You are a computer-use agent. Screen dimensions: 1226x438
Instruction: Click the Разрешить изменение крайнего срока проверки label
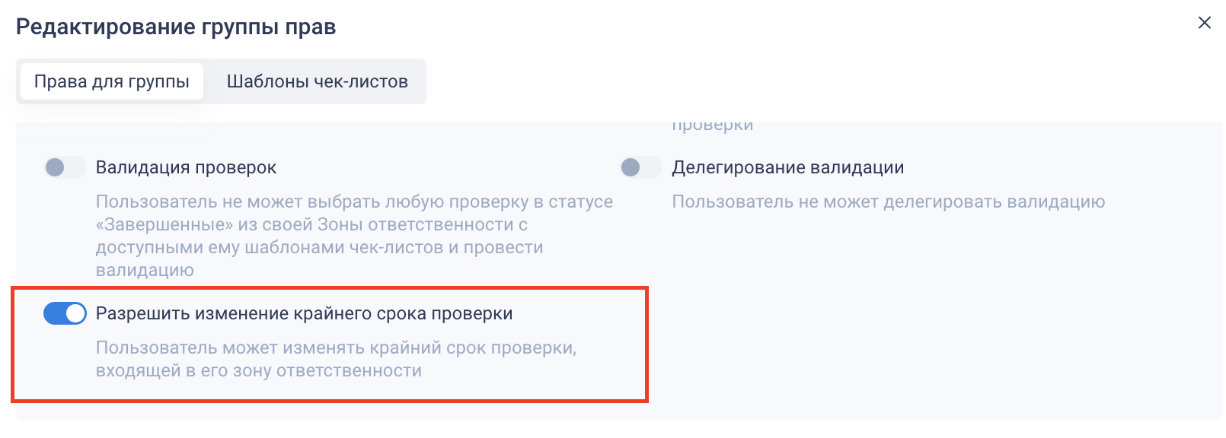click(x=304, y=313)
